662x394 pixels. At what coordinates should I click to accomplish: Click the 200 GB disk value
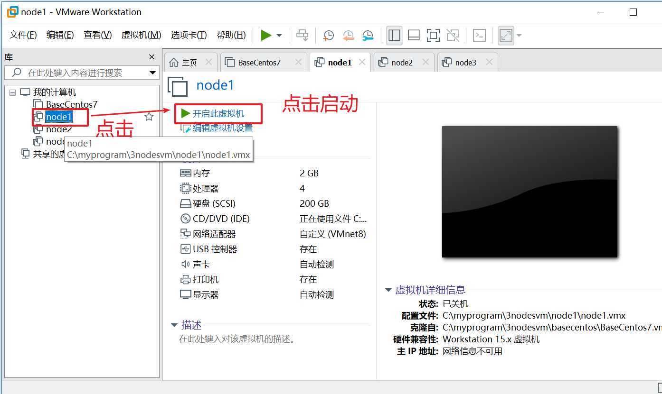click(314, 203)
